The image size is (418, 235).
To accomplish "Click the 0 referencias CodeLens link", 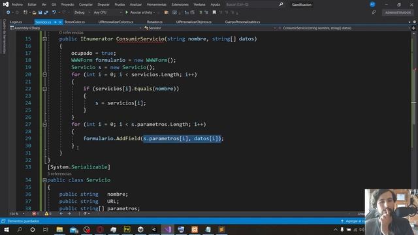I will coord(71,33).
